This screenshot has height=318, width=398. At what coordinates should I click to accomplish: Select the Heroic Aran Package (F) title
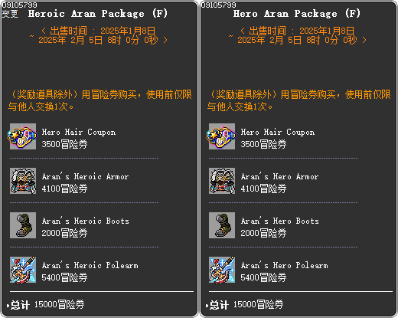[x=98, y=14]
